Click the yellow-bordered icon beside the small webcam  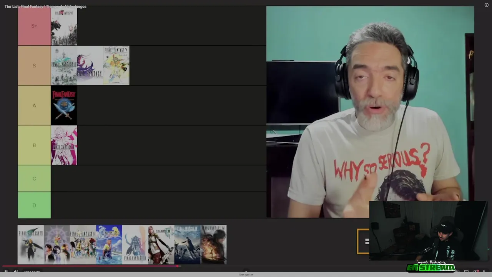[x=363, y=241]
